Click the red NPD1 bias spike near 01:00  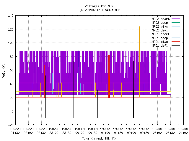click(109, 76)
